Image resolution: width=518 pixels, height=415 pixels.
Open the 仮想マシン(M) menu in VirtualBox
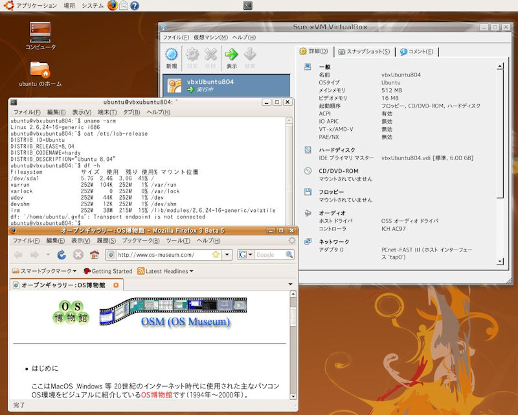coord(211,38)
